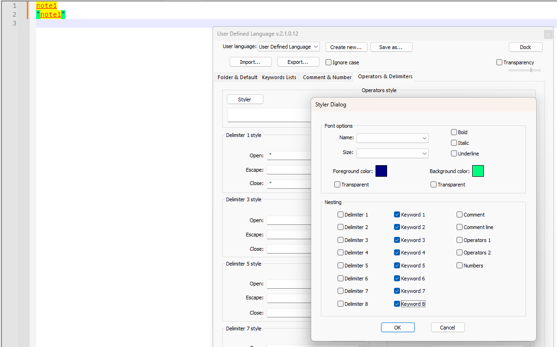557x347 pixels.
Task: Expand the font Size dropdown
Action: coord(392,153)
